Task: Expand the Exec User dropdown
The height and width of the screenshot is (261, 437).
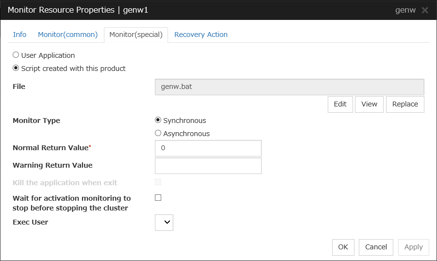Action: (x=164, y=223)
